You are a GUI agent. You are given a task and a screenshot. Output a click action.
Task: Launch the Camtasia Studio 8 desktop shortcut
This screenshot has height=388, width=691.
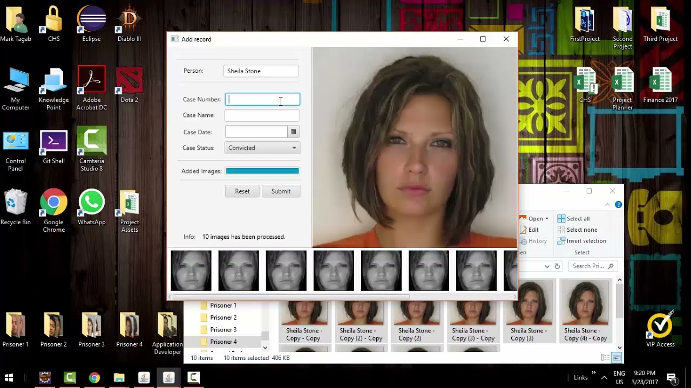tap(91, 150)
